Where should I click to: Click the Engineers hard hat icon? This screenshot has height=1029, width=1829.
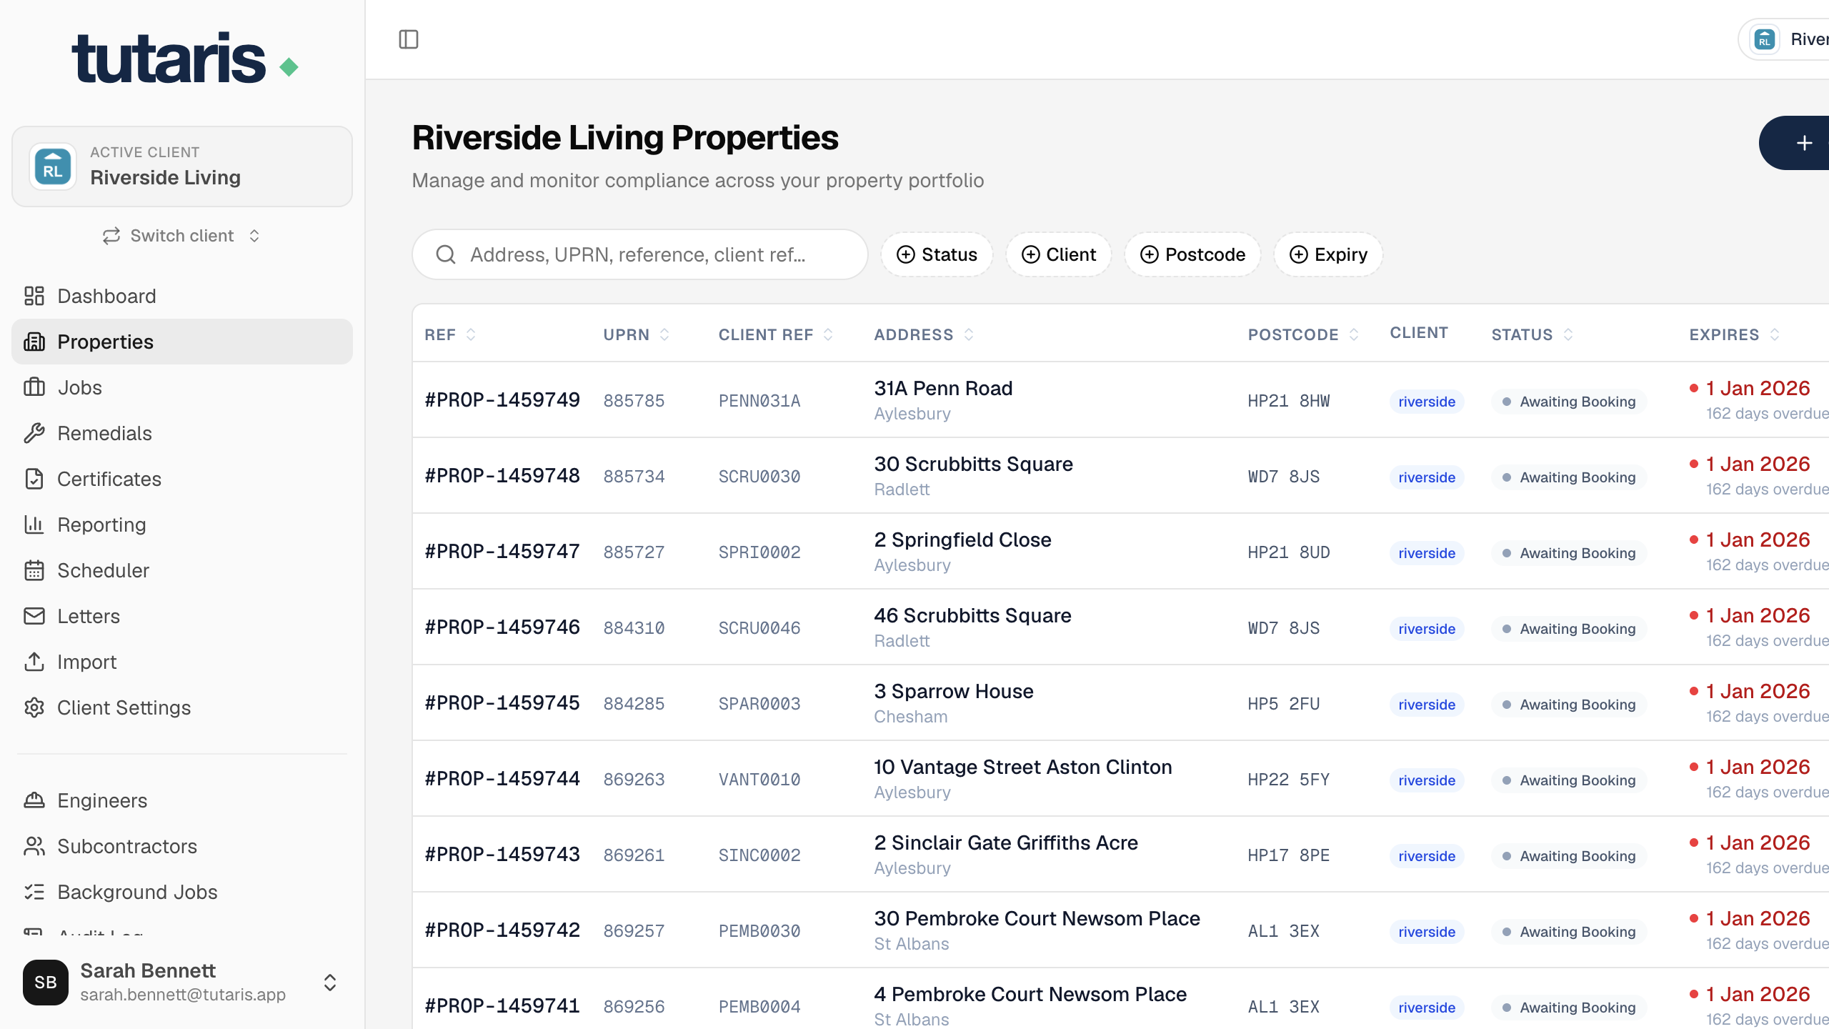(34, 800)
